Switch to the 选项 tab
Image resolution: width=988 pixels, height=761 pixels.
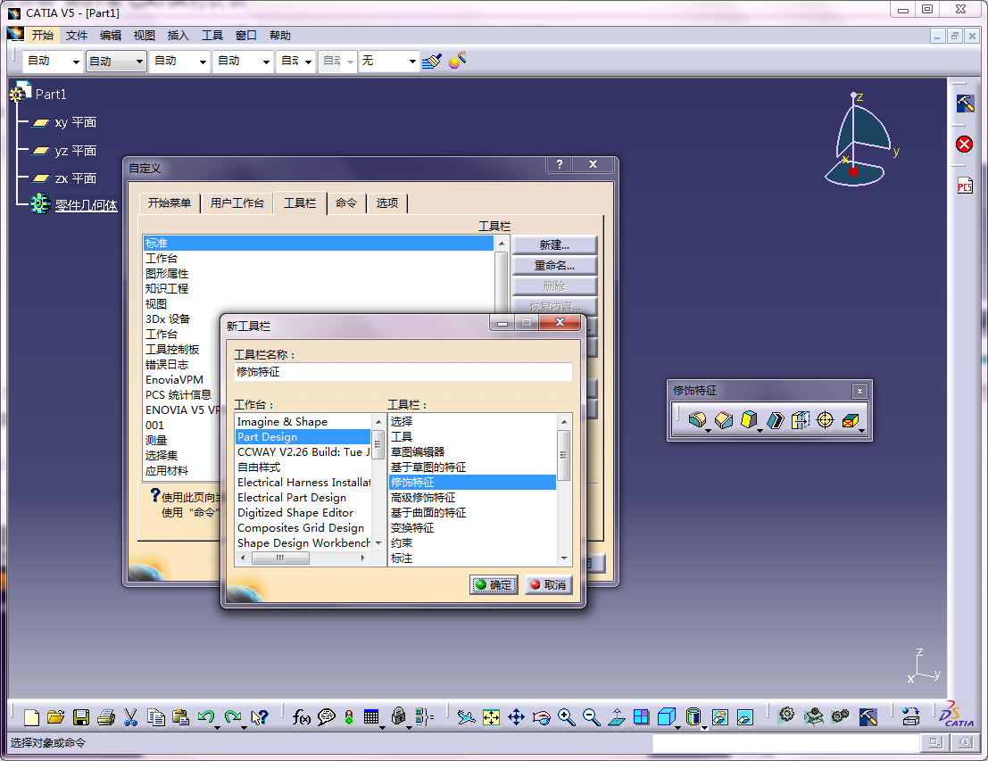[386, 203]
